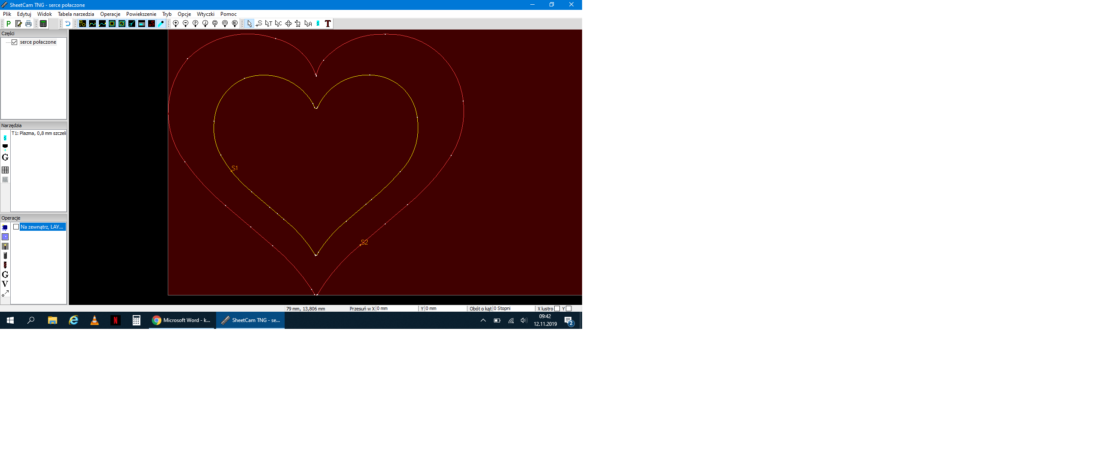Click the move-to arrow operation icon

click(x=5, y=294)
